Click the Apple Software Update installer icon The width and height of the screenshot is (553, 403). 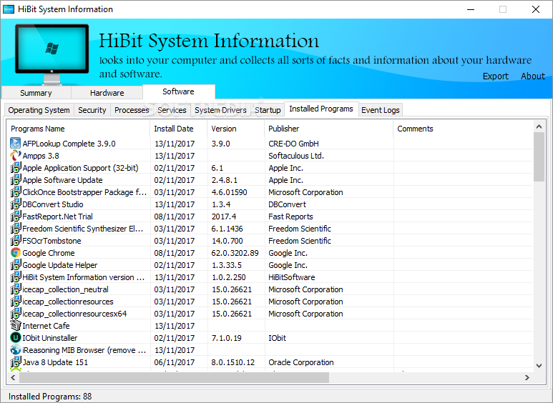tap(16, 179)
